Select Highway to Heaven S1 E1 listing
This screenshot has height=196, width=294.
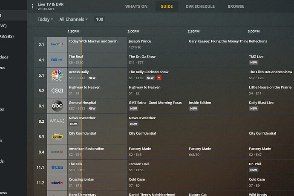(x=97, y=91)
